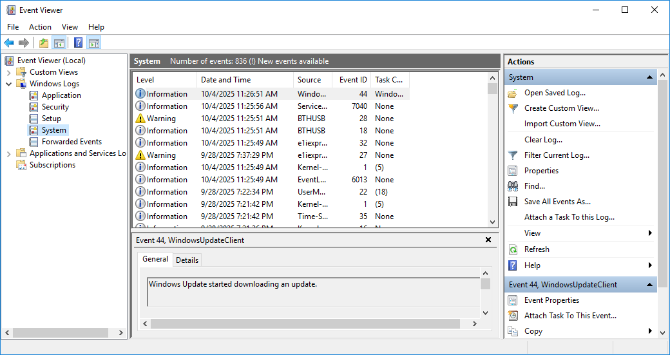This screenshot has height=355, width=670.
Task: Expand the Custom Views tree node
Action: pos(9,72)
